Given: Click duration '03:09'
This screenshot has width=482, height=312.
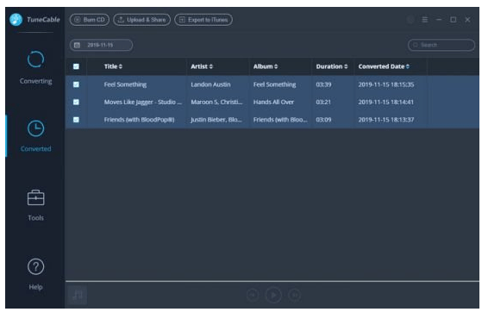Looking at the screenshot, I should 323,120.
